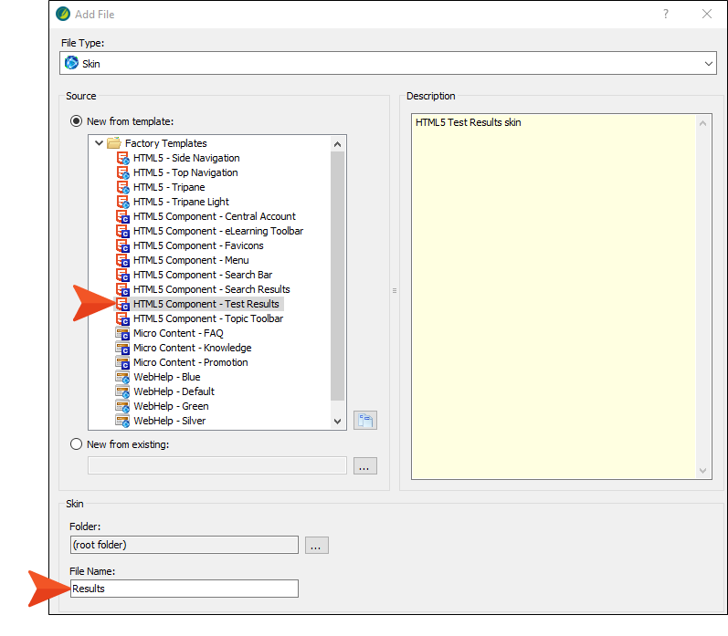Screen dimensions: 728x636
Task: Select HTML5 Component - Favicons template
Action: (x=198, y=245)
